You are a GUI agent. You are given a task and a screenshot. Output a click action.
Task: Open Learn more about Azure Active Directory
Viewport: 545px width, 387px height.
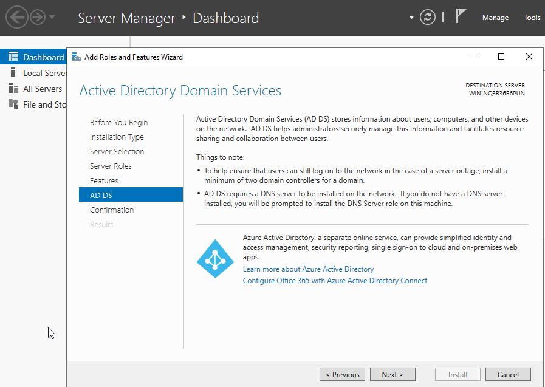pos(308,269)
